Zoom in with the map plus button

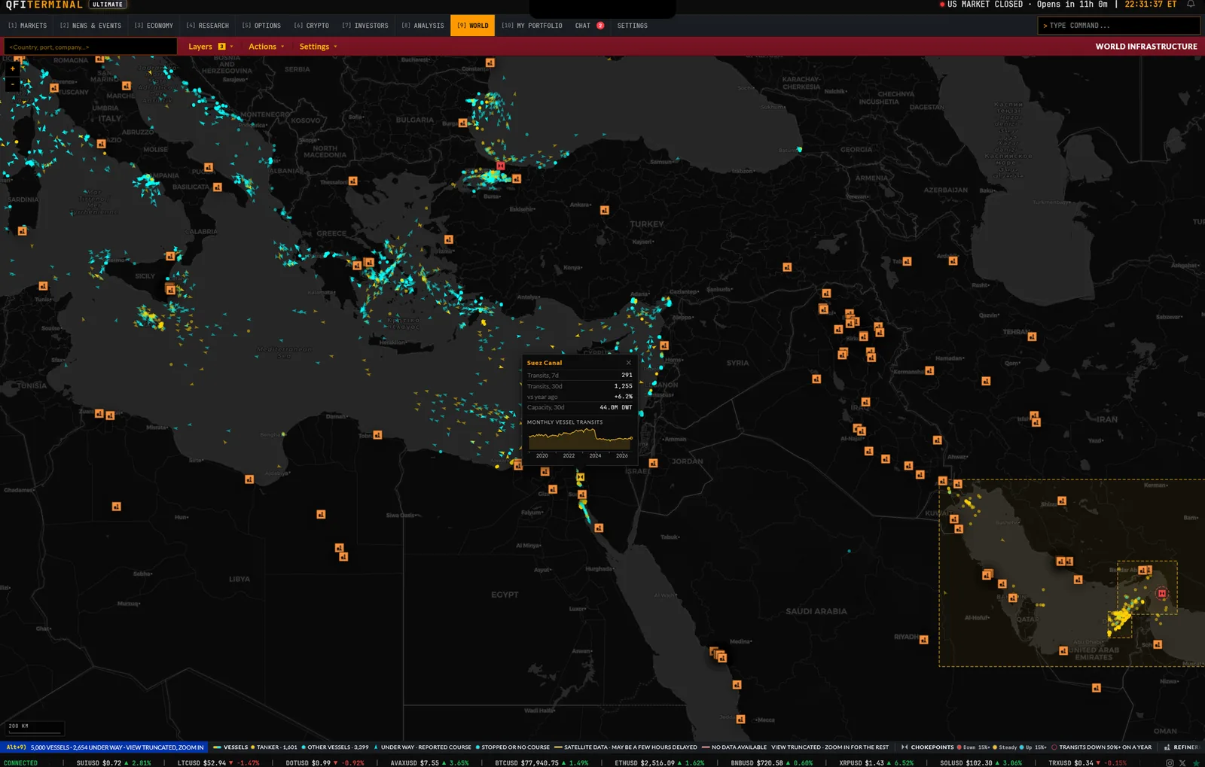click(12, 68)
